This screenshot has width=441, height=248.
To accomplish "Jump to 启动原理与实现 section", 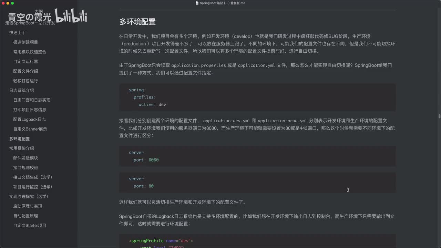I will tap(28, 206).
